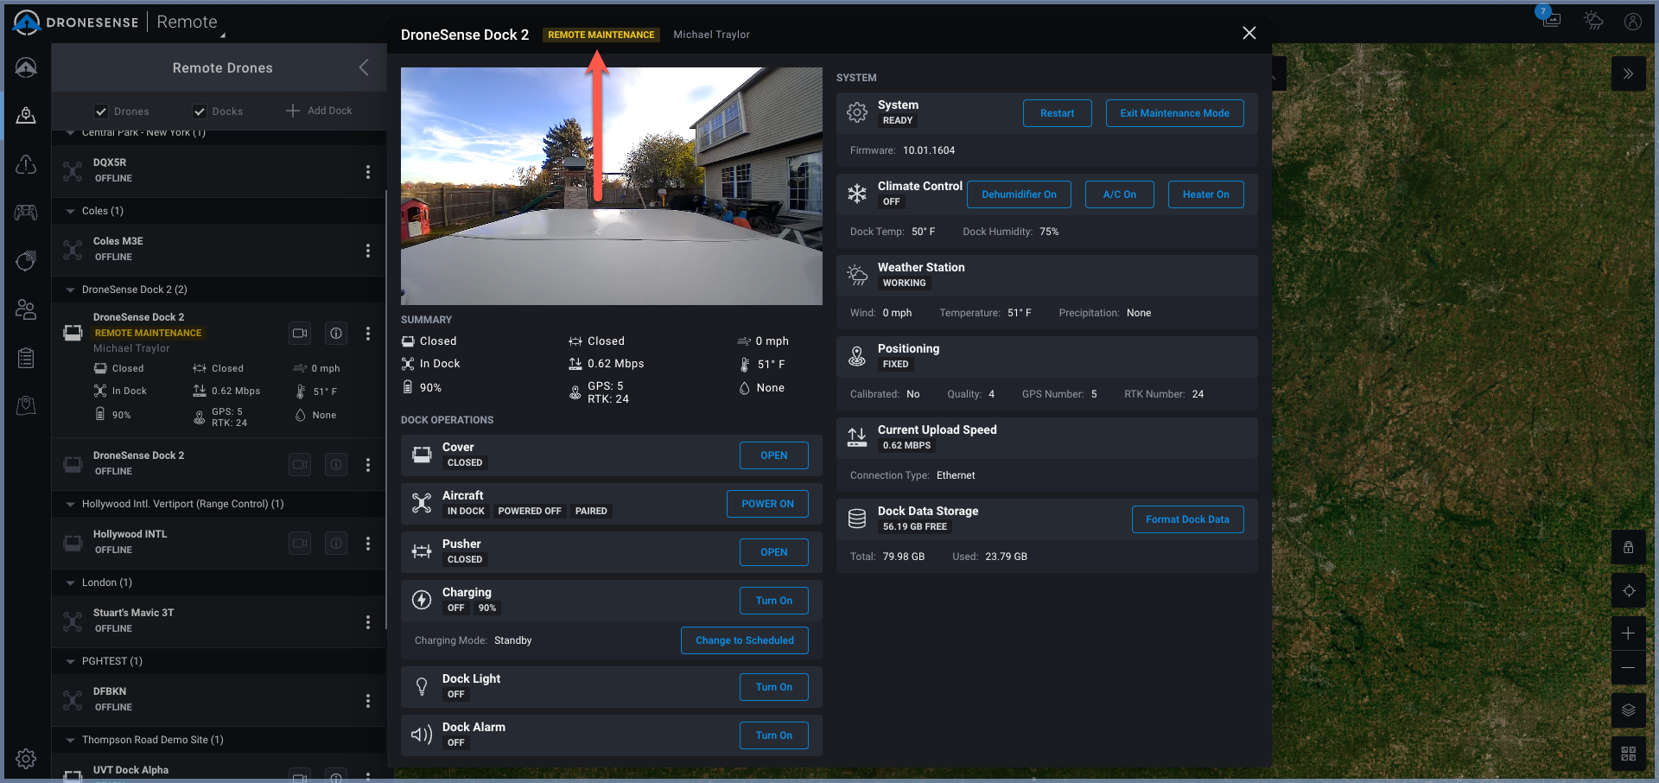Toggle the Docks checkbox
The image size is (1659, 783).
point(200,111)
